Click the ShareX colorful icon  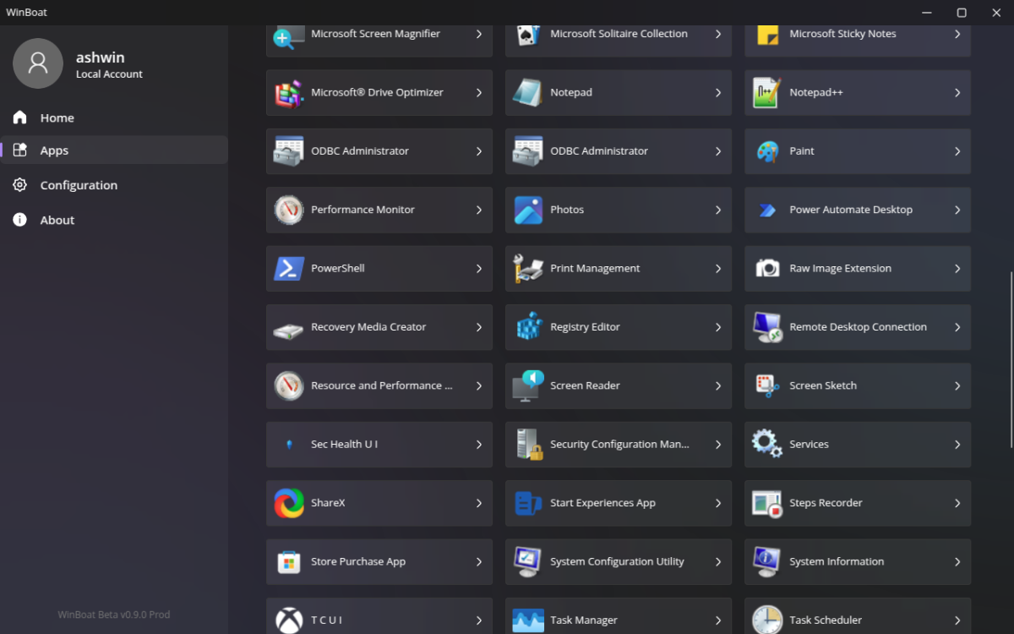click(x=289, y=503)
